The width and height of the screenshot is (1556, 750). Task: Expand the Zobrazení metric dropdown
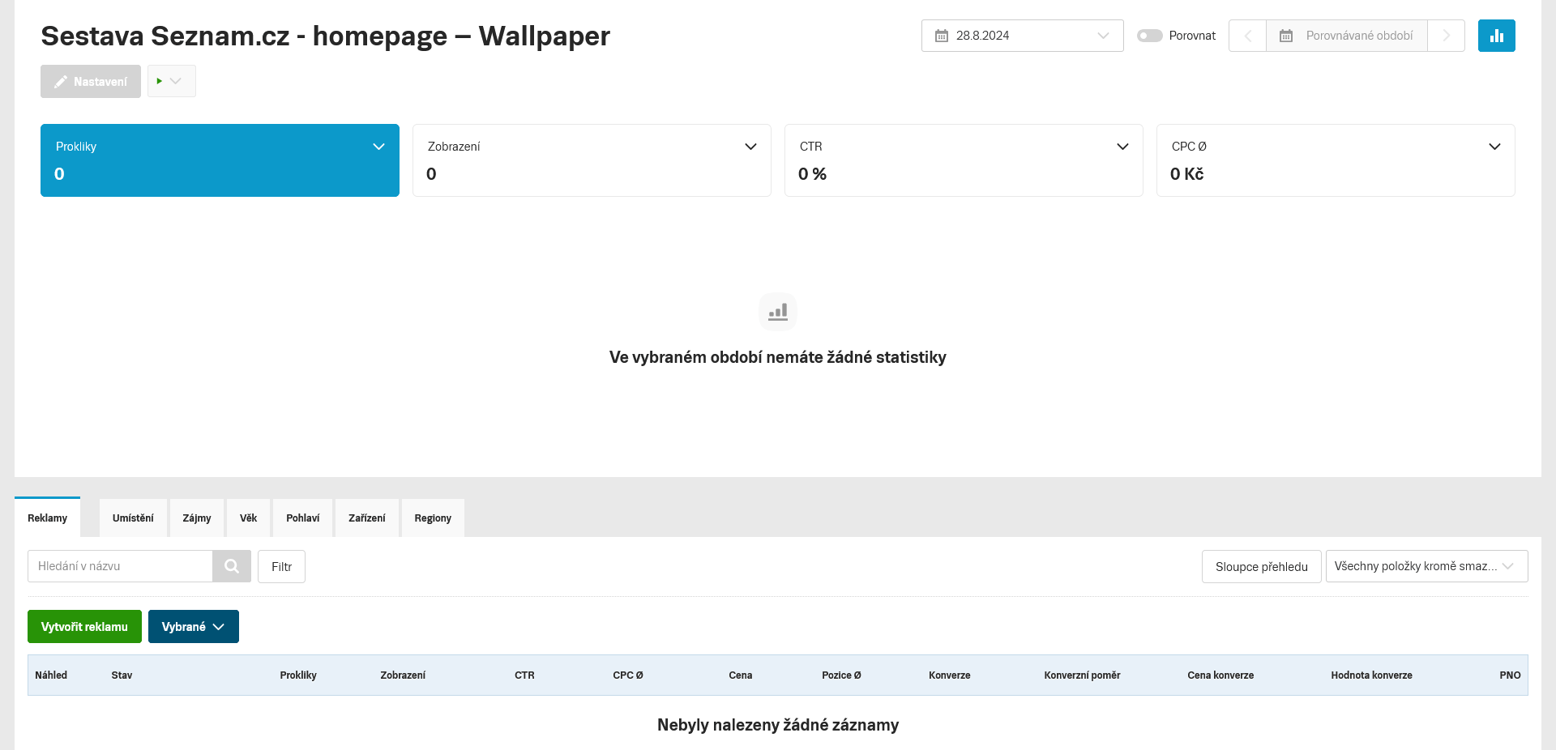[750, 147]
